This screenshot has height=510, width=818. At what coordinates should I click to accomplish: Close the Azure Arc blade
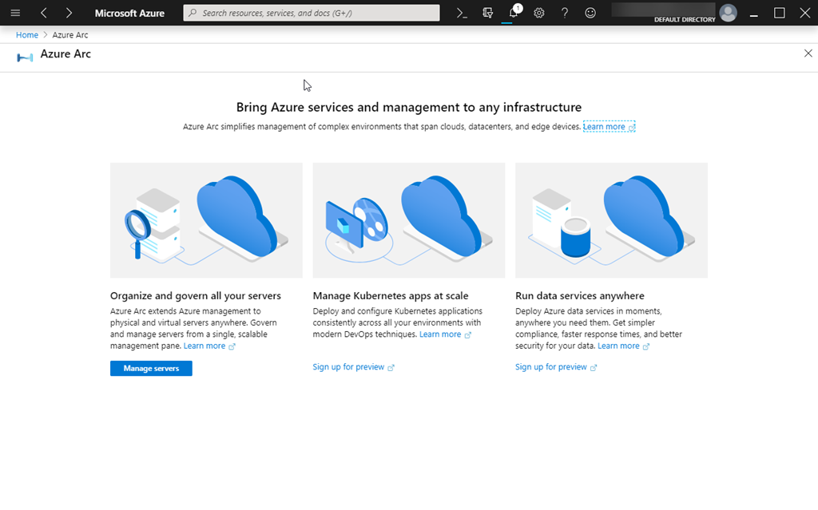808,53
